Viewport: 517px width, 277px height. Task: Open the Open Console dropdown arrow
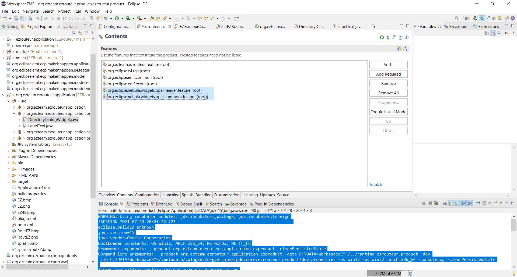(501, 203)
